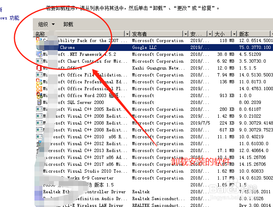Open filter arrow for install date column
Screen dimensions: 273x207
(210, 34)
